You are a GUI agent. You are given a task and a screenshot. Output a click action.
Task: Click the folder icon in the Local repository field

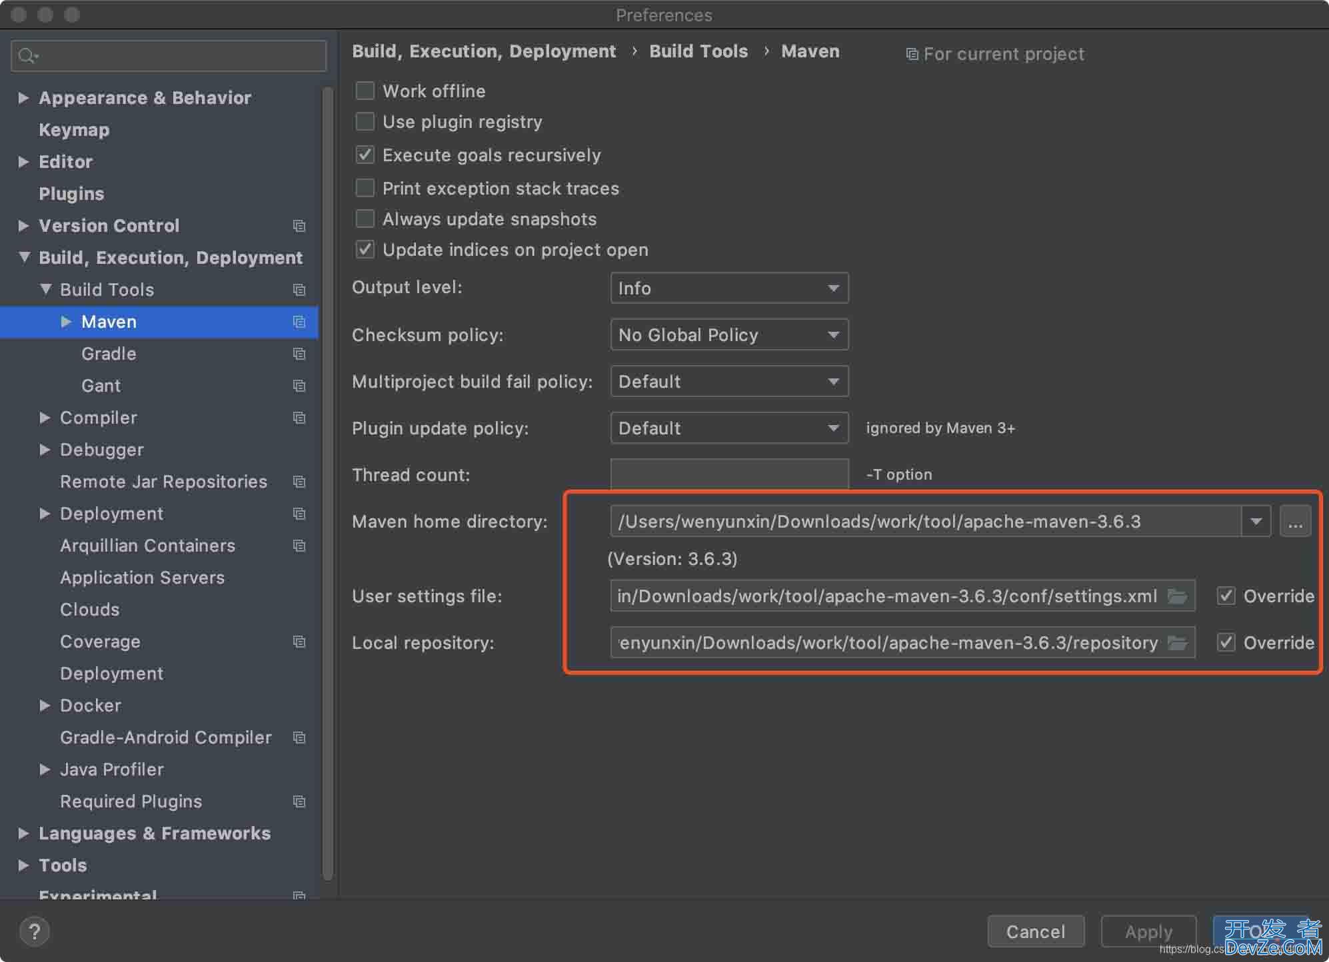point(1178,643)
